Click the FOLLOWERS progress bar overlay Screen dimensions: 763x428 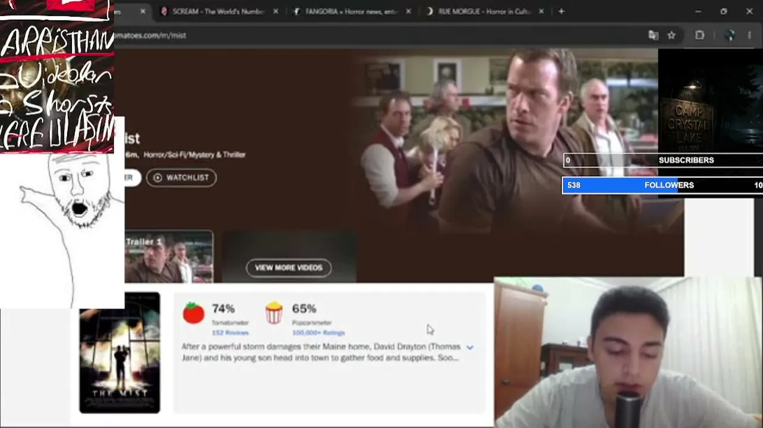[x=663, y=185]
